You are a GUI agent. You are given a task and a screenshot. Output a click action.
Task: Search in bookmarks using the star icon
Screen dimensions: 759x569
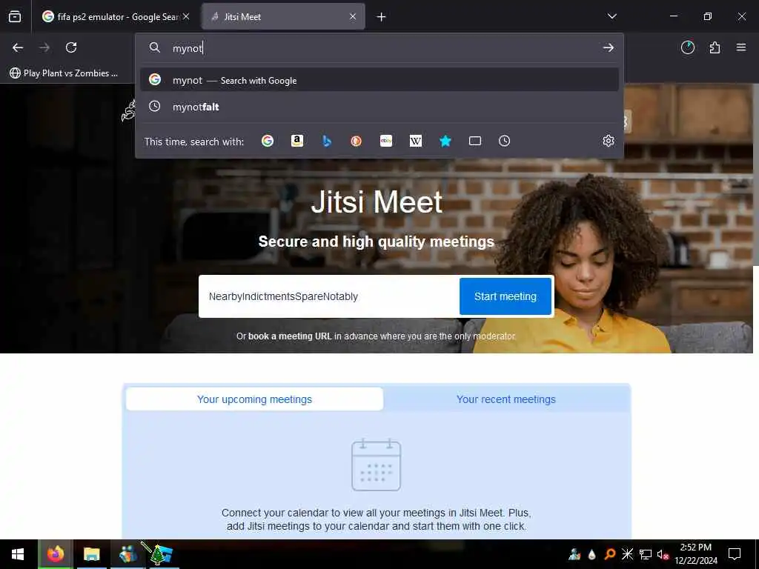coord(445,141)
